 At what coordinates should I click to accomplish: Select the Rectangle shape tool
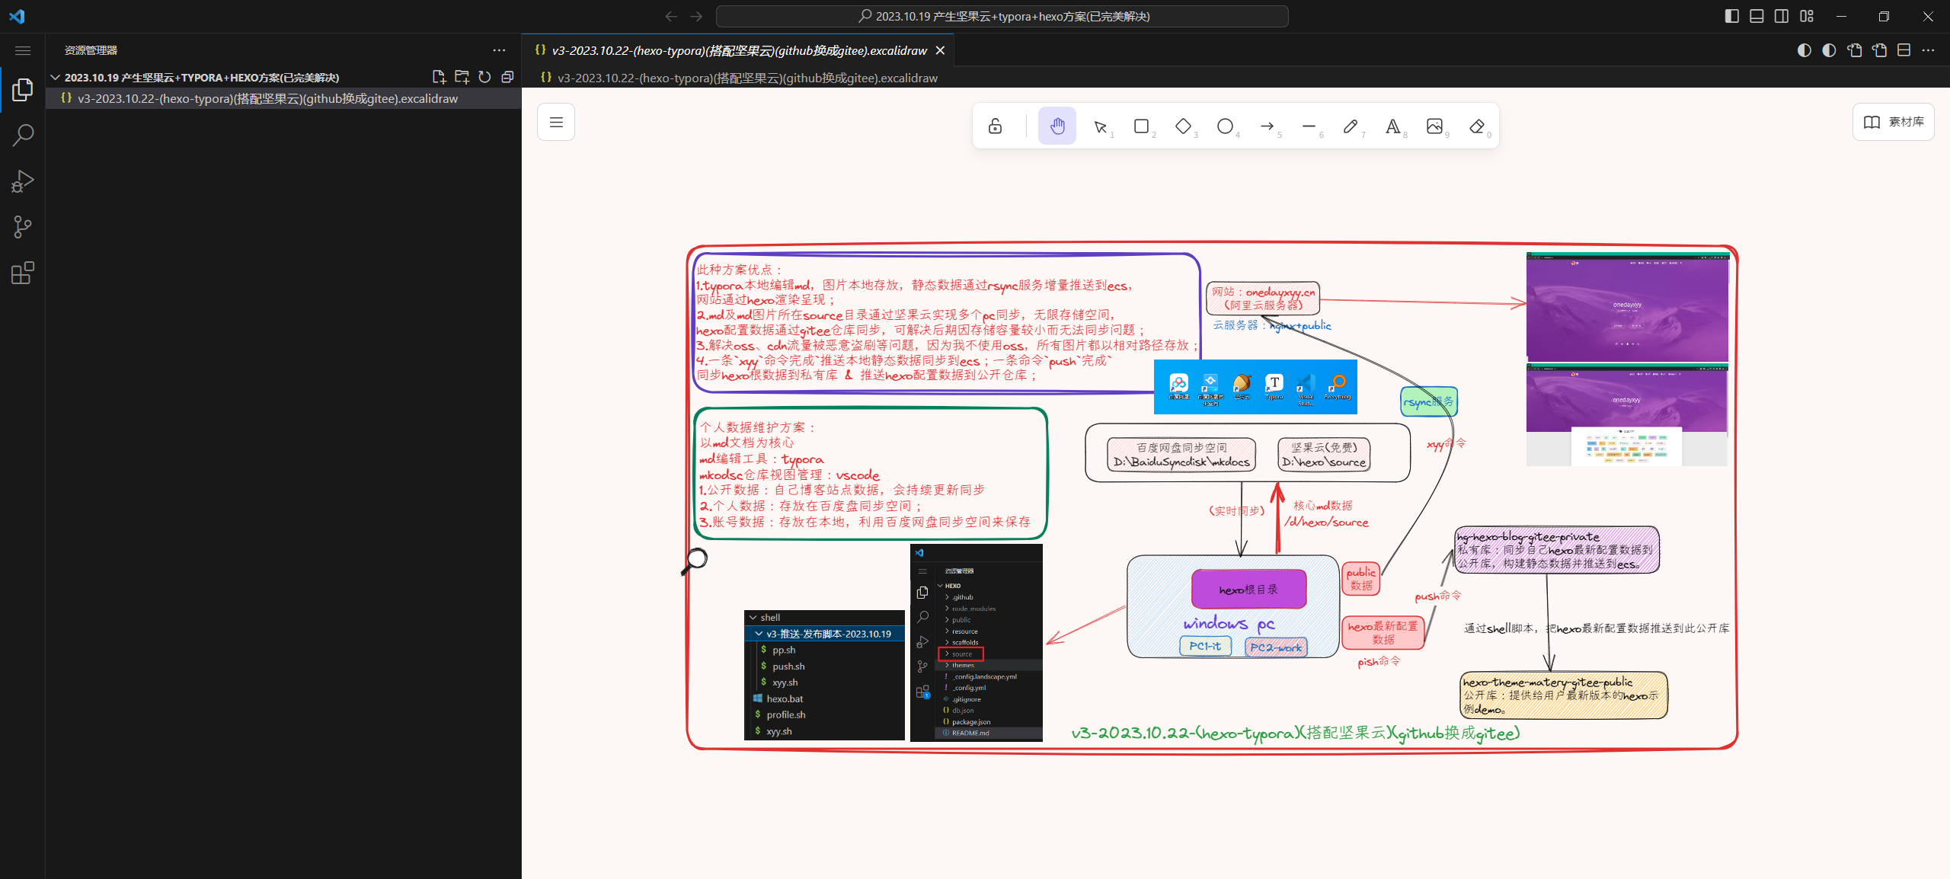[x=1141, y=126]
